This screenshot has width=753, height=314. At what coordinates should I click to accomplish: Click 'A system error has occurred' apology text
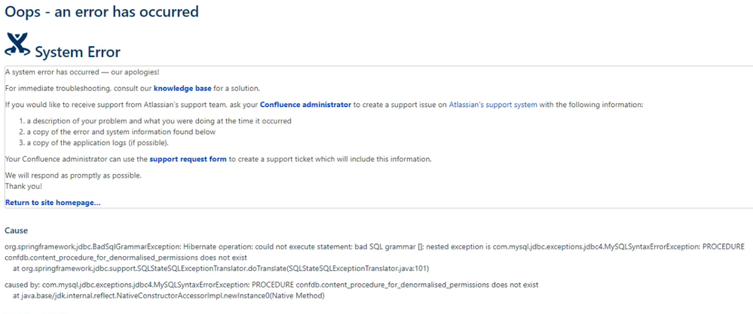click(x=83, y=72)
